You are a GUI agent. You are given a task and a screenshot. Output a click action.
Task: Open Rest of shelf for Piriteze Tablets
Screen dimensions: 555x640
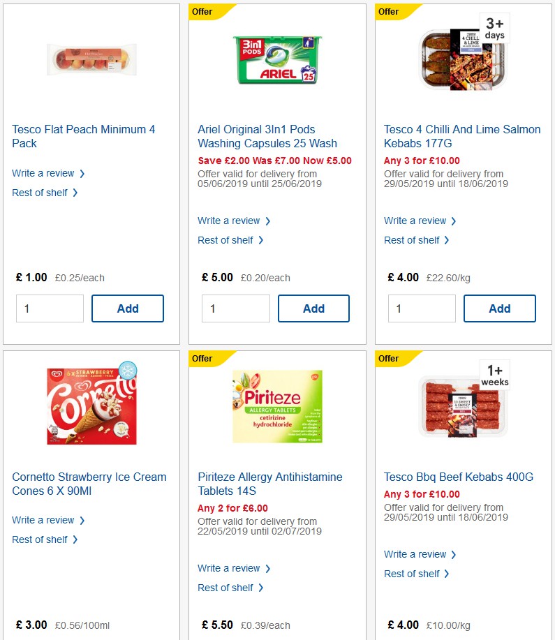[227, 588]
